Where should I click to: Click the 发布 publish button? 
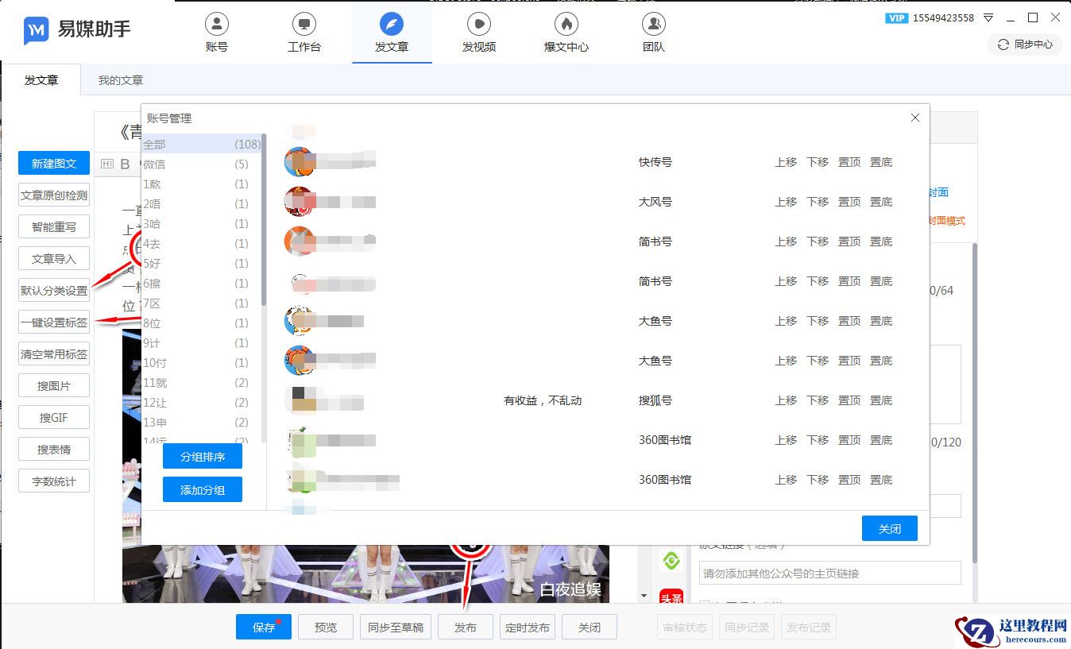[x=466, y=627]
